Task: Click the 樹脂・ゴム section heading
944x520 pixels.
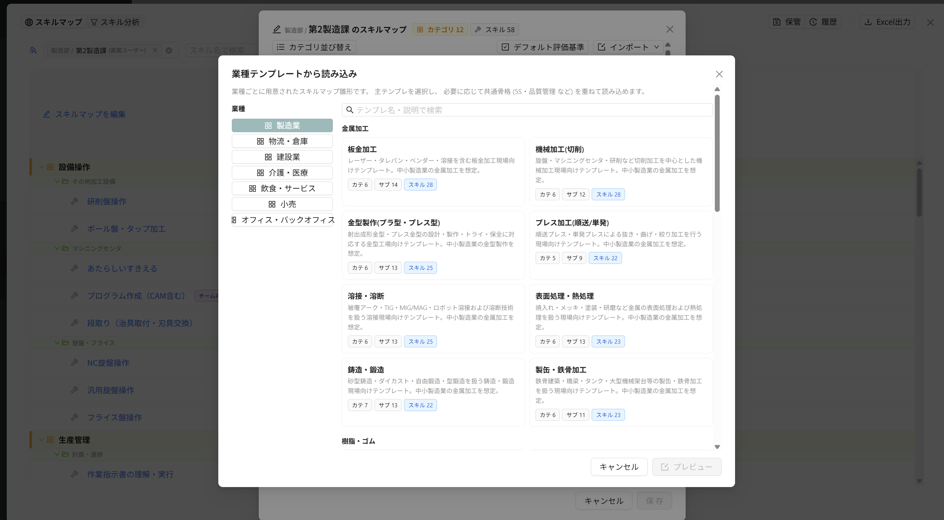Action: (358, 441)
